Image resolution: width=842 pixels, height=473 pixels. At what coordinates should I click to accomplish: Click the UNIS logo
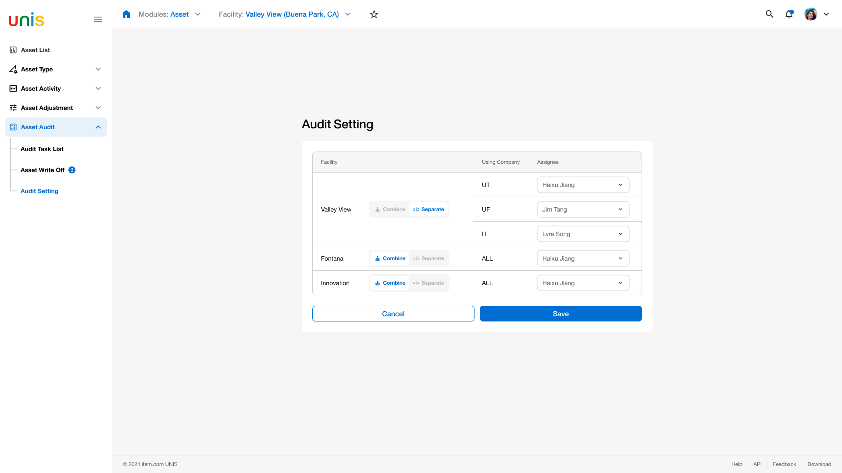click(26, 20)
